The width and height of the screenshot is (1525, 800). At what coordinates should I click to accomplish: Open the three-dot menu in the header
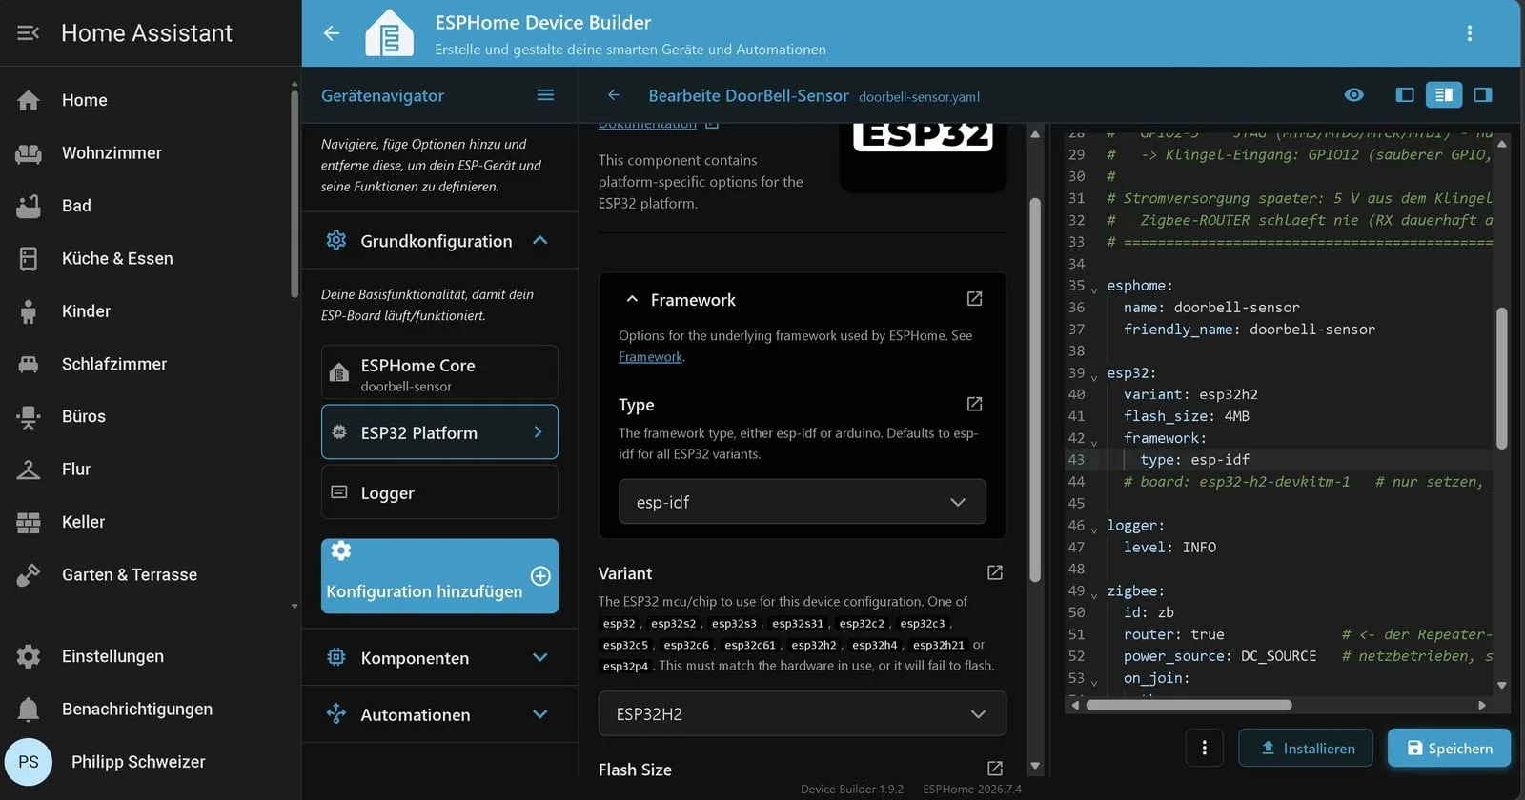click(x=1470, y=33)
